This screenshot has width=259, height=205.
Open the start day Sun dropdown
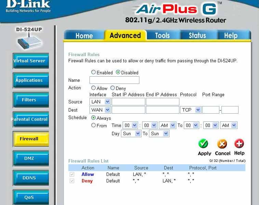tap(131, 133)
